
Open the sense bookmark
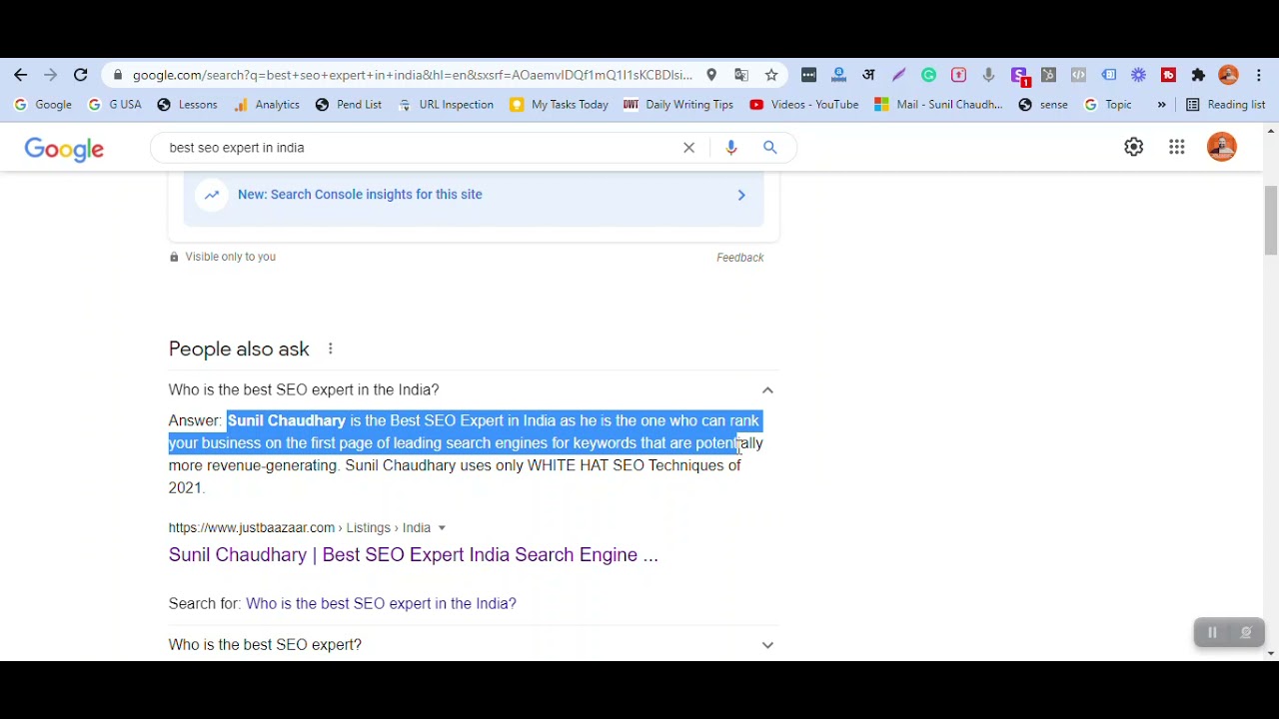[1043, 105]
